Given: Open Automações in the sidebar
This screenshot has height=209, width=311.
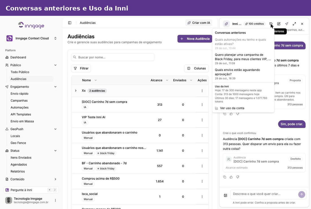Looking at the screenshot, I should tap(20, 107).
